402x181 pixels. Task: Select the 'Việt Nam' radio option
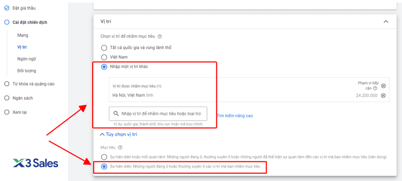pos(104,57)
